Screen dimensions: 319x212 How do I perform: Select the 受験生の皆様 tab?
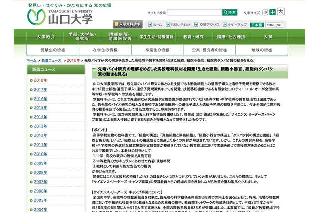coord(53,50)
